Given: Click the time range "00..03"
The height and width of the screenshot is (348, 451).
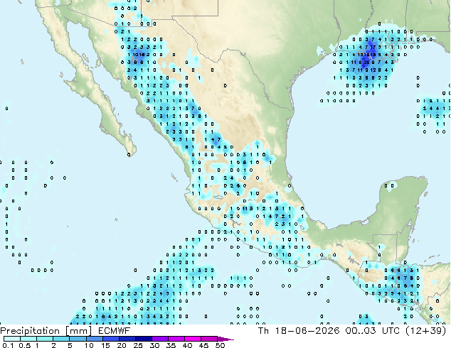Looking at the screenshot, I should pos(361,331).
